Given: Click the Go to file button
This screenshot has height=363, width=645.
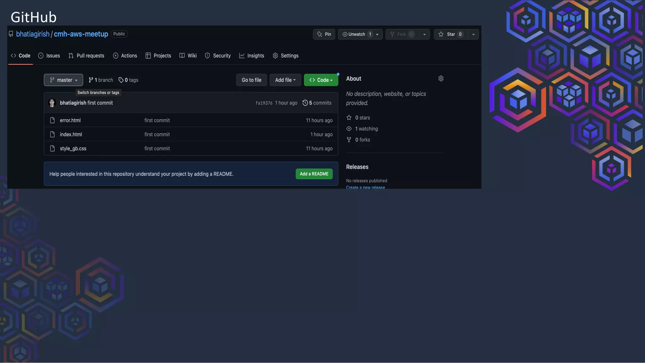Looking at the screenshot, I should point(251,80).
